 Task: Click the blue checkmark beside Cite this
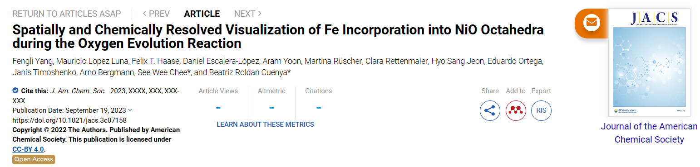(15, 91)
